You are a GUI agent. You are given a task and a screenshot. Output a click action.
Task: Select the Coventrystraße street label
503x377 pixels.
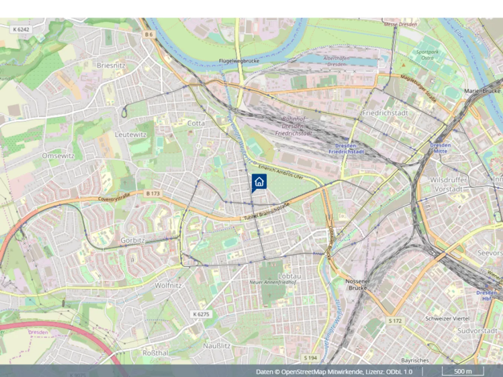[x=114, y=197]
